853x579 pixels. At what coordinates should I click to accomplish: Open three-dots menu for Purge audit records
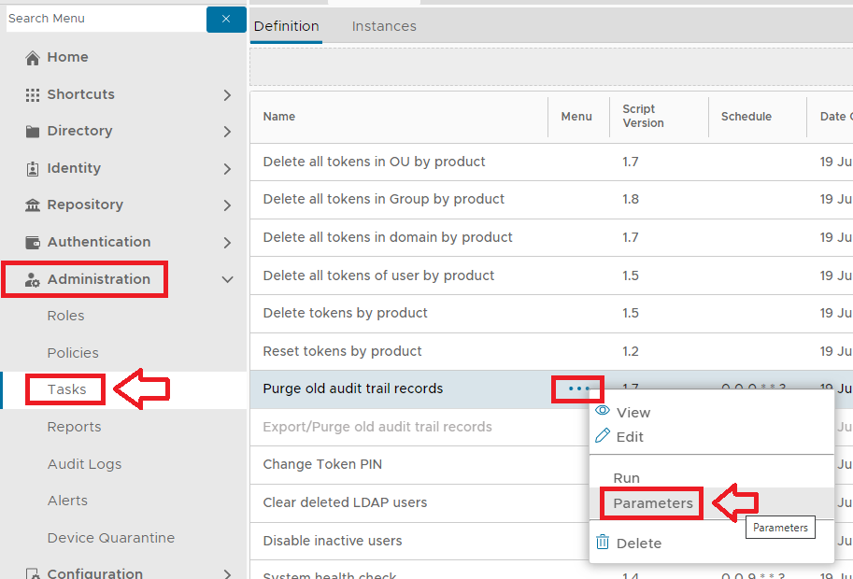[x=579, y=388]
